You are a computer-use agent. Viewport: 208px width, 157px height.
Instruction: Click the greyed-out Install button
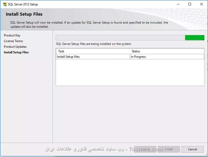169,149
